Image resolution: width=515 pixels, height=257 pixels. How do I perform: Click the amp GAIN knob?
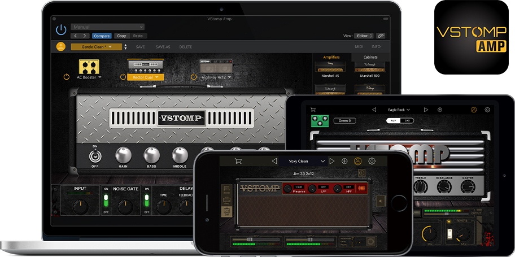click(123, 155)
